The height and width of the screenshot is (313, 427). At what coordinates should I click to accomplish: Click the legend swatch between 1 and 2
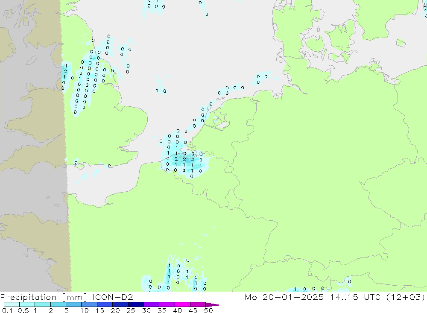(42, 304)
